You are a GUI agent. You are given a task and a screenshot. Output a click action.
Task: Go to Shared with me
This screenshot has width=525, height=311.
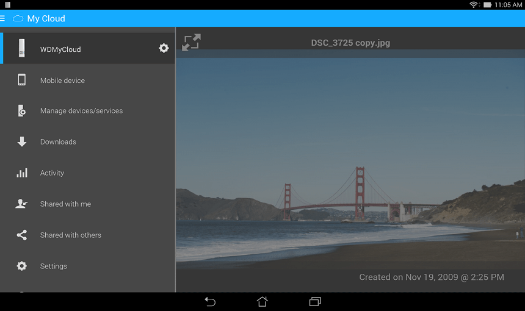tap(65, 204)
